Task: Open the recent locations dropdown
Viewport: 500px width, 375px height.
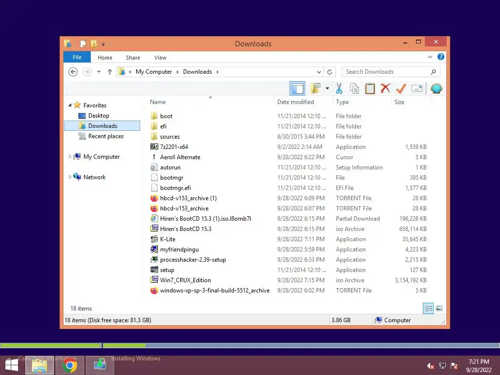Action: click(99, 72)
